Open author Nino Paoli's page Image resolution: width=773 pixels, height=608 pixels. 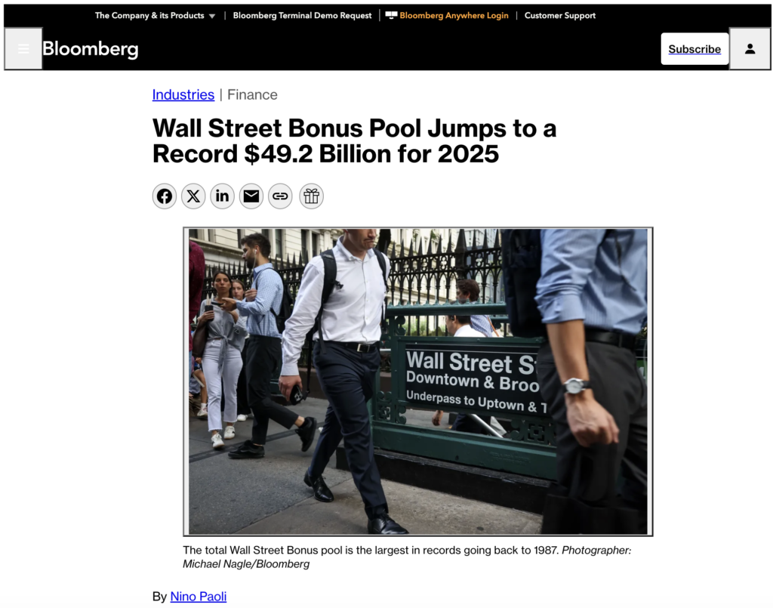pyautogui.click(x=199, y=596)
